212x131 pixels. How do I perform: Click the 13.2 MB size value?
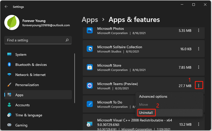pos(185,124)
